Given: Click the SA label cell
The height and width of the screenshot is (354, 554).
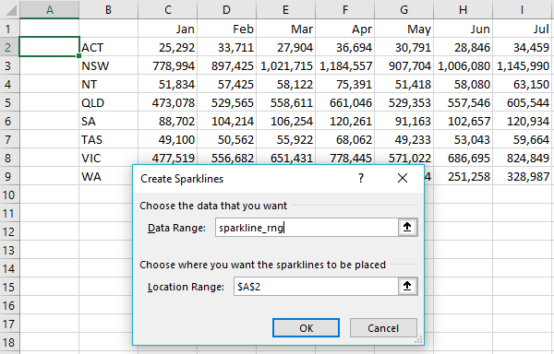Looking at the screenshot, I should pos(108,121).
